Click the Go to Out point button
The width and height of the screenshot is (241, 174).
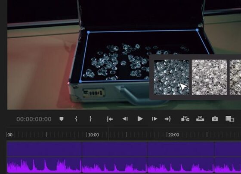pos(168,119)
